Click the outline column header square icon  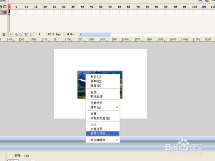(x=5, y=7)
